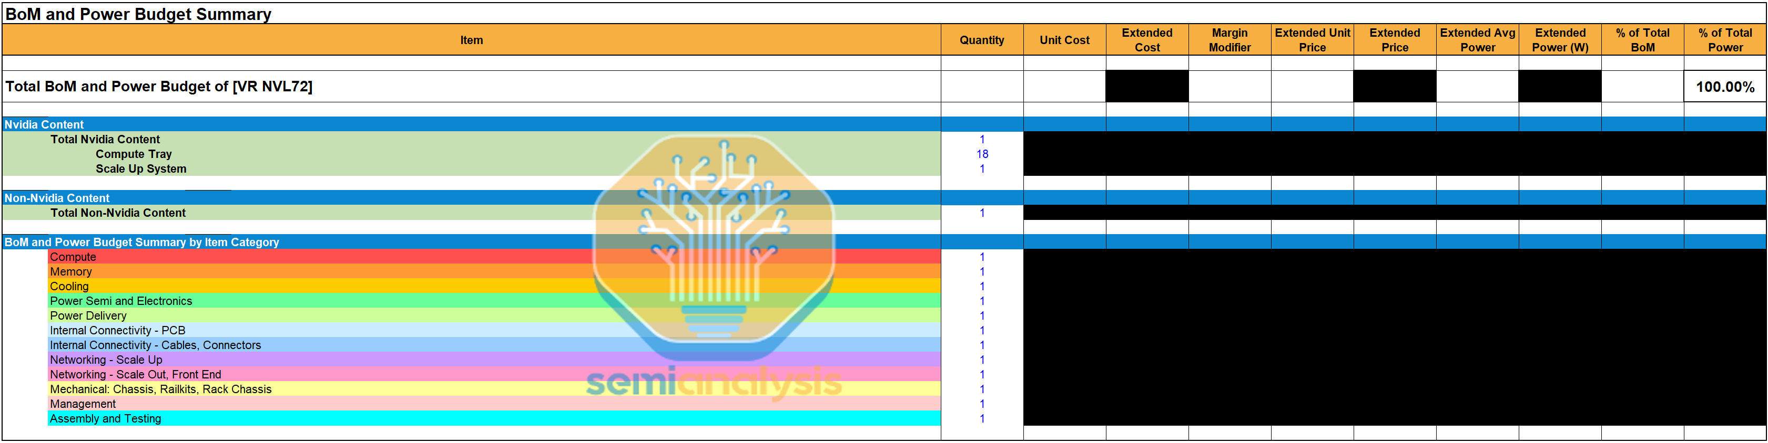1768x443 pixels.
Task: Click the 'Cooling' category row
Action: [x=494, y=286]
